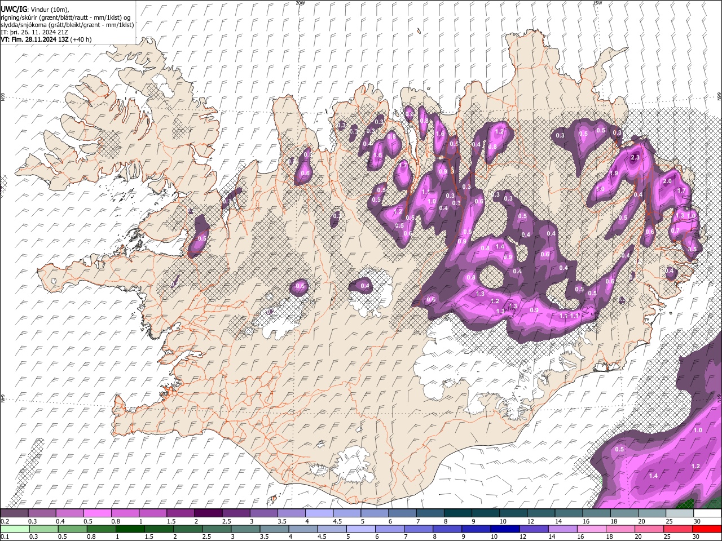Click the '15W' longitude label at top
This screenshot has height=541, width=722.
click(x=597, y=3)
